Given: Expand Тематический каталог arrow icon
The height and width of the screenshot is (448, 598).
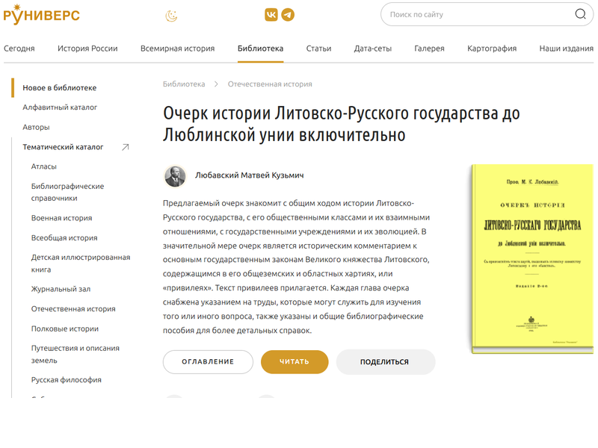Looking at the screenshot, I should 126,147.
